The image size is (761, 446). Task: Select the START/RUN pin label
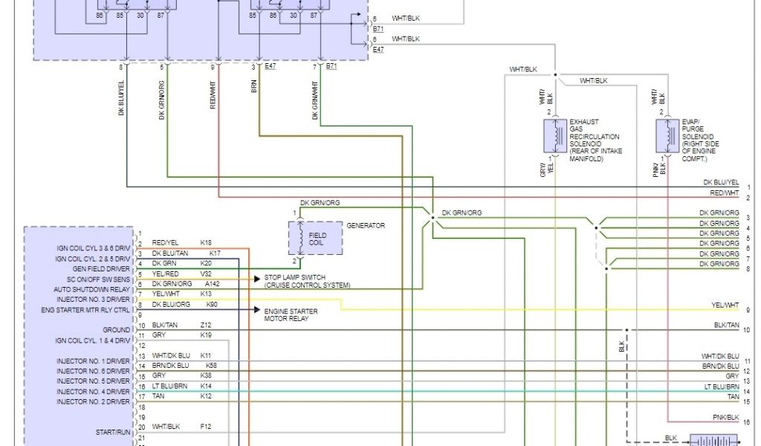[112, 431]
